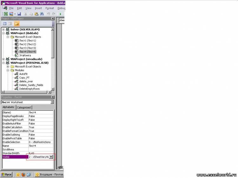The width and height of the screenshot is (238, 178).
Task: Close the Project - VBAProject panel
Action: click(x=53, y=18)
